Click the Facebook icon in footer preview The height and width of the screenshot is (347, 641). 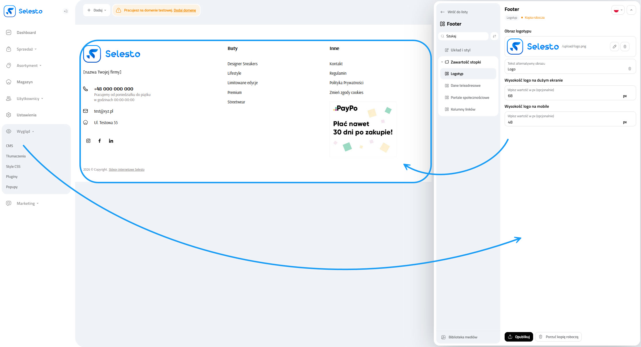(100, 141)
